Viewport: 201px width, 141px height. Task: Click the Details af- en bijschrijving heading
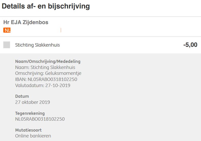pyautogui.click(x=46, y=6)
